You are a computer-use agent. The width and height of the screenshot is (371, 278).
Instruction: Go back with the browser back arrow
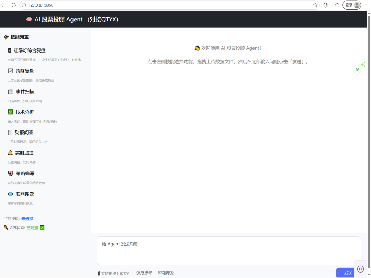(x=3, y=5)
